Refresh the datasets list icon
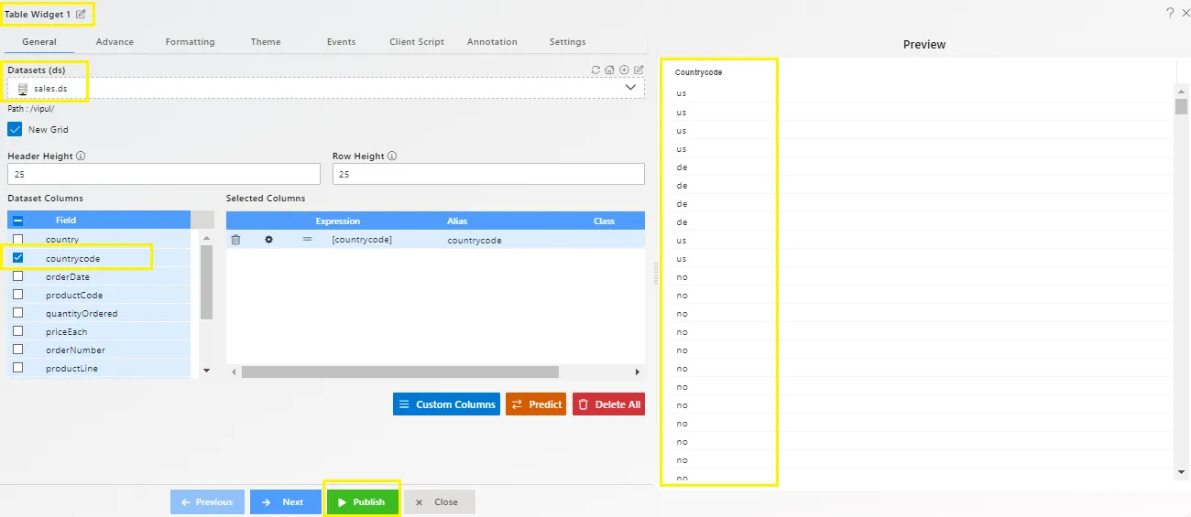 click(595, 70)
